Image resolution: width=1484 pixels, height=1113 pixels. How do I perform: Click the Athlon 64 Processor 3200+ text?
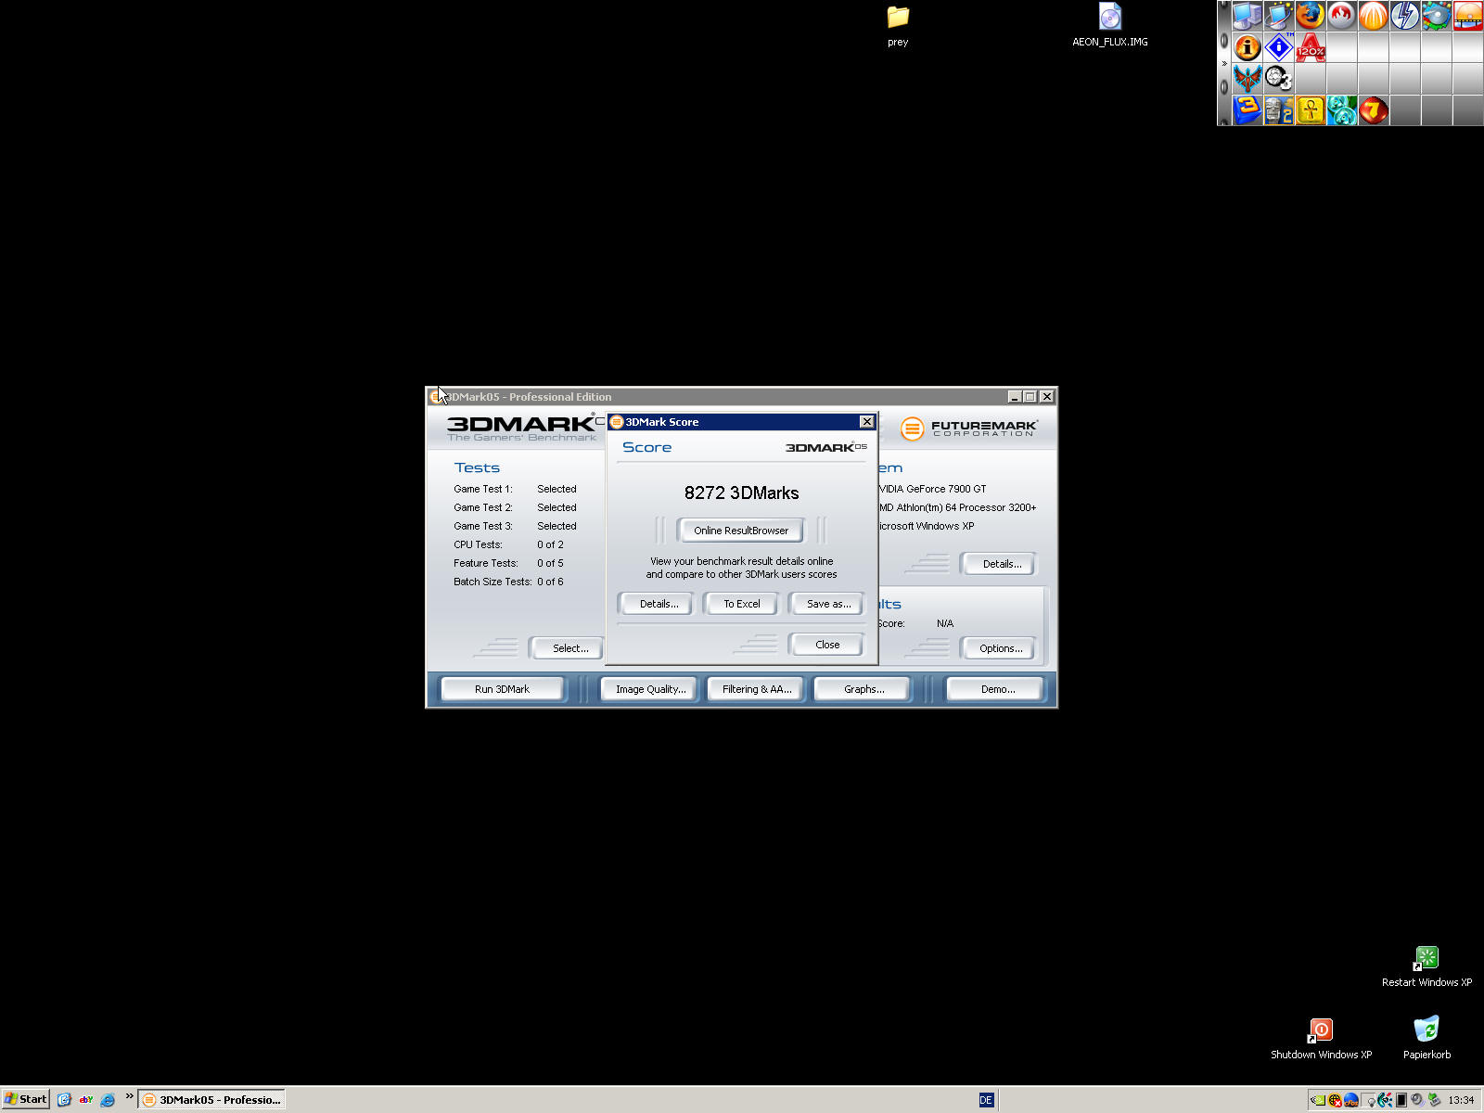click(x=958, y=507)
